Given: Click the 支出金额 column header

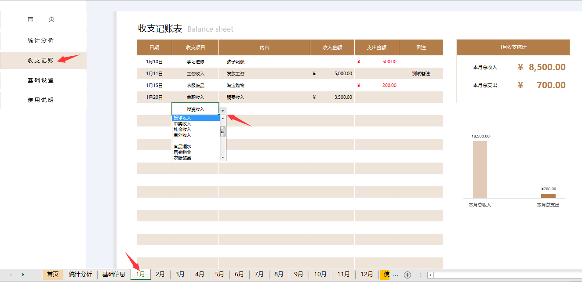Looking at the screenshot, I should (377, 47).
